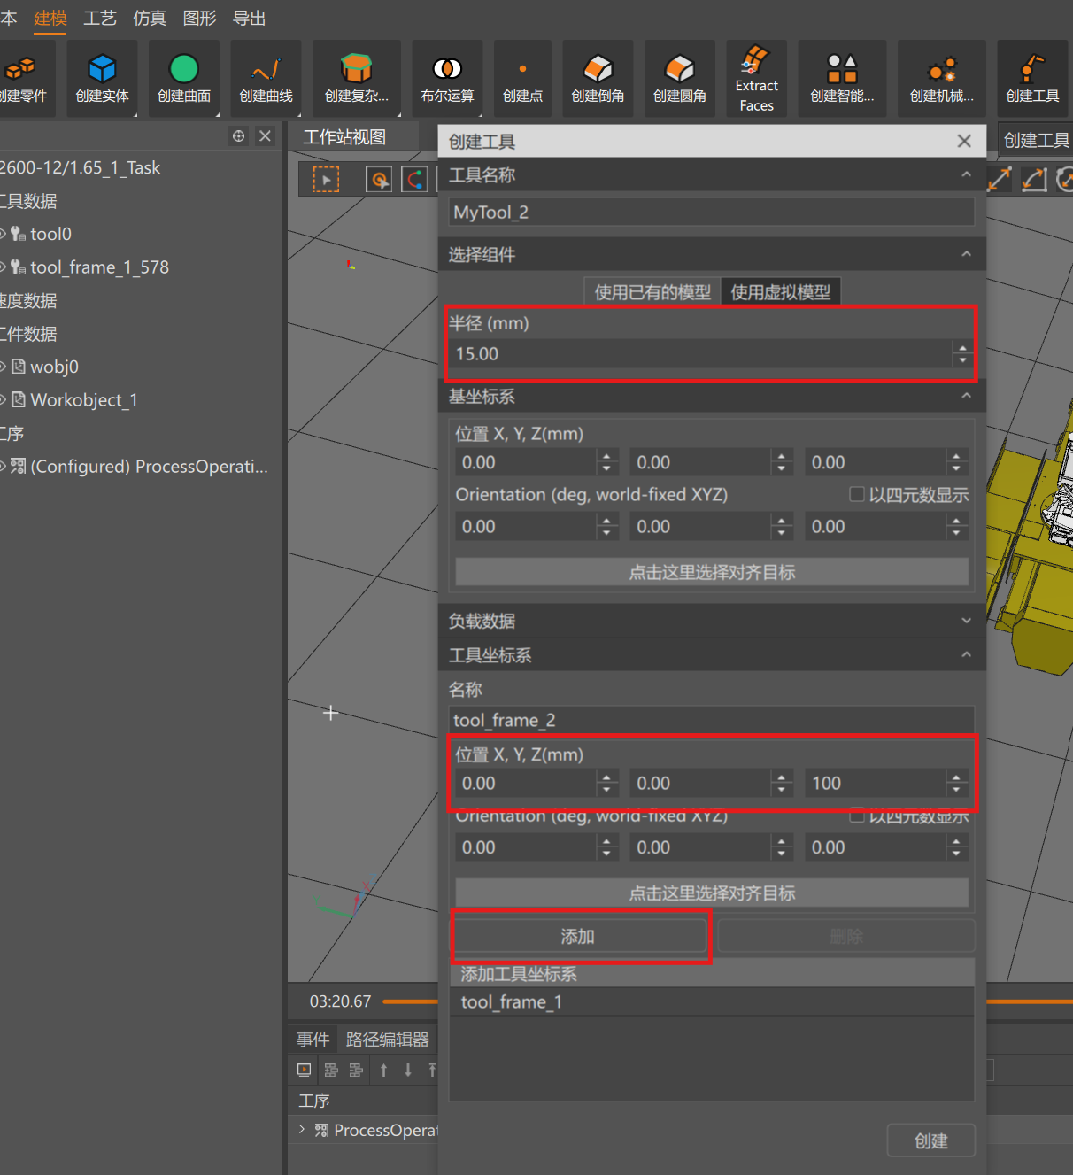
Task: Switch to the 仿真 ribbon tab
Action: [x=150, y=18]
